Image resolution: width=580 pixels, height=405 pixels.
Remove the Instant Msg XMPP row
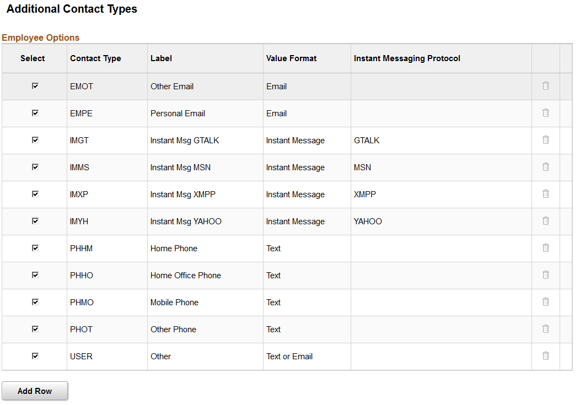[545, 194]
